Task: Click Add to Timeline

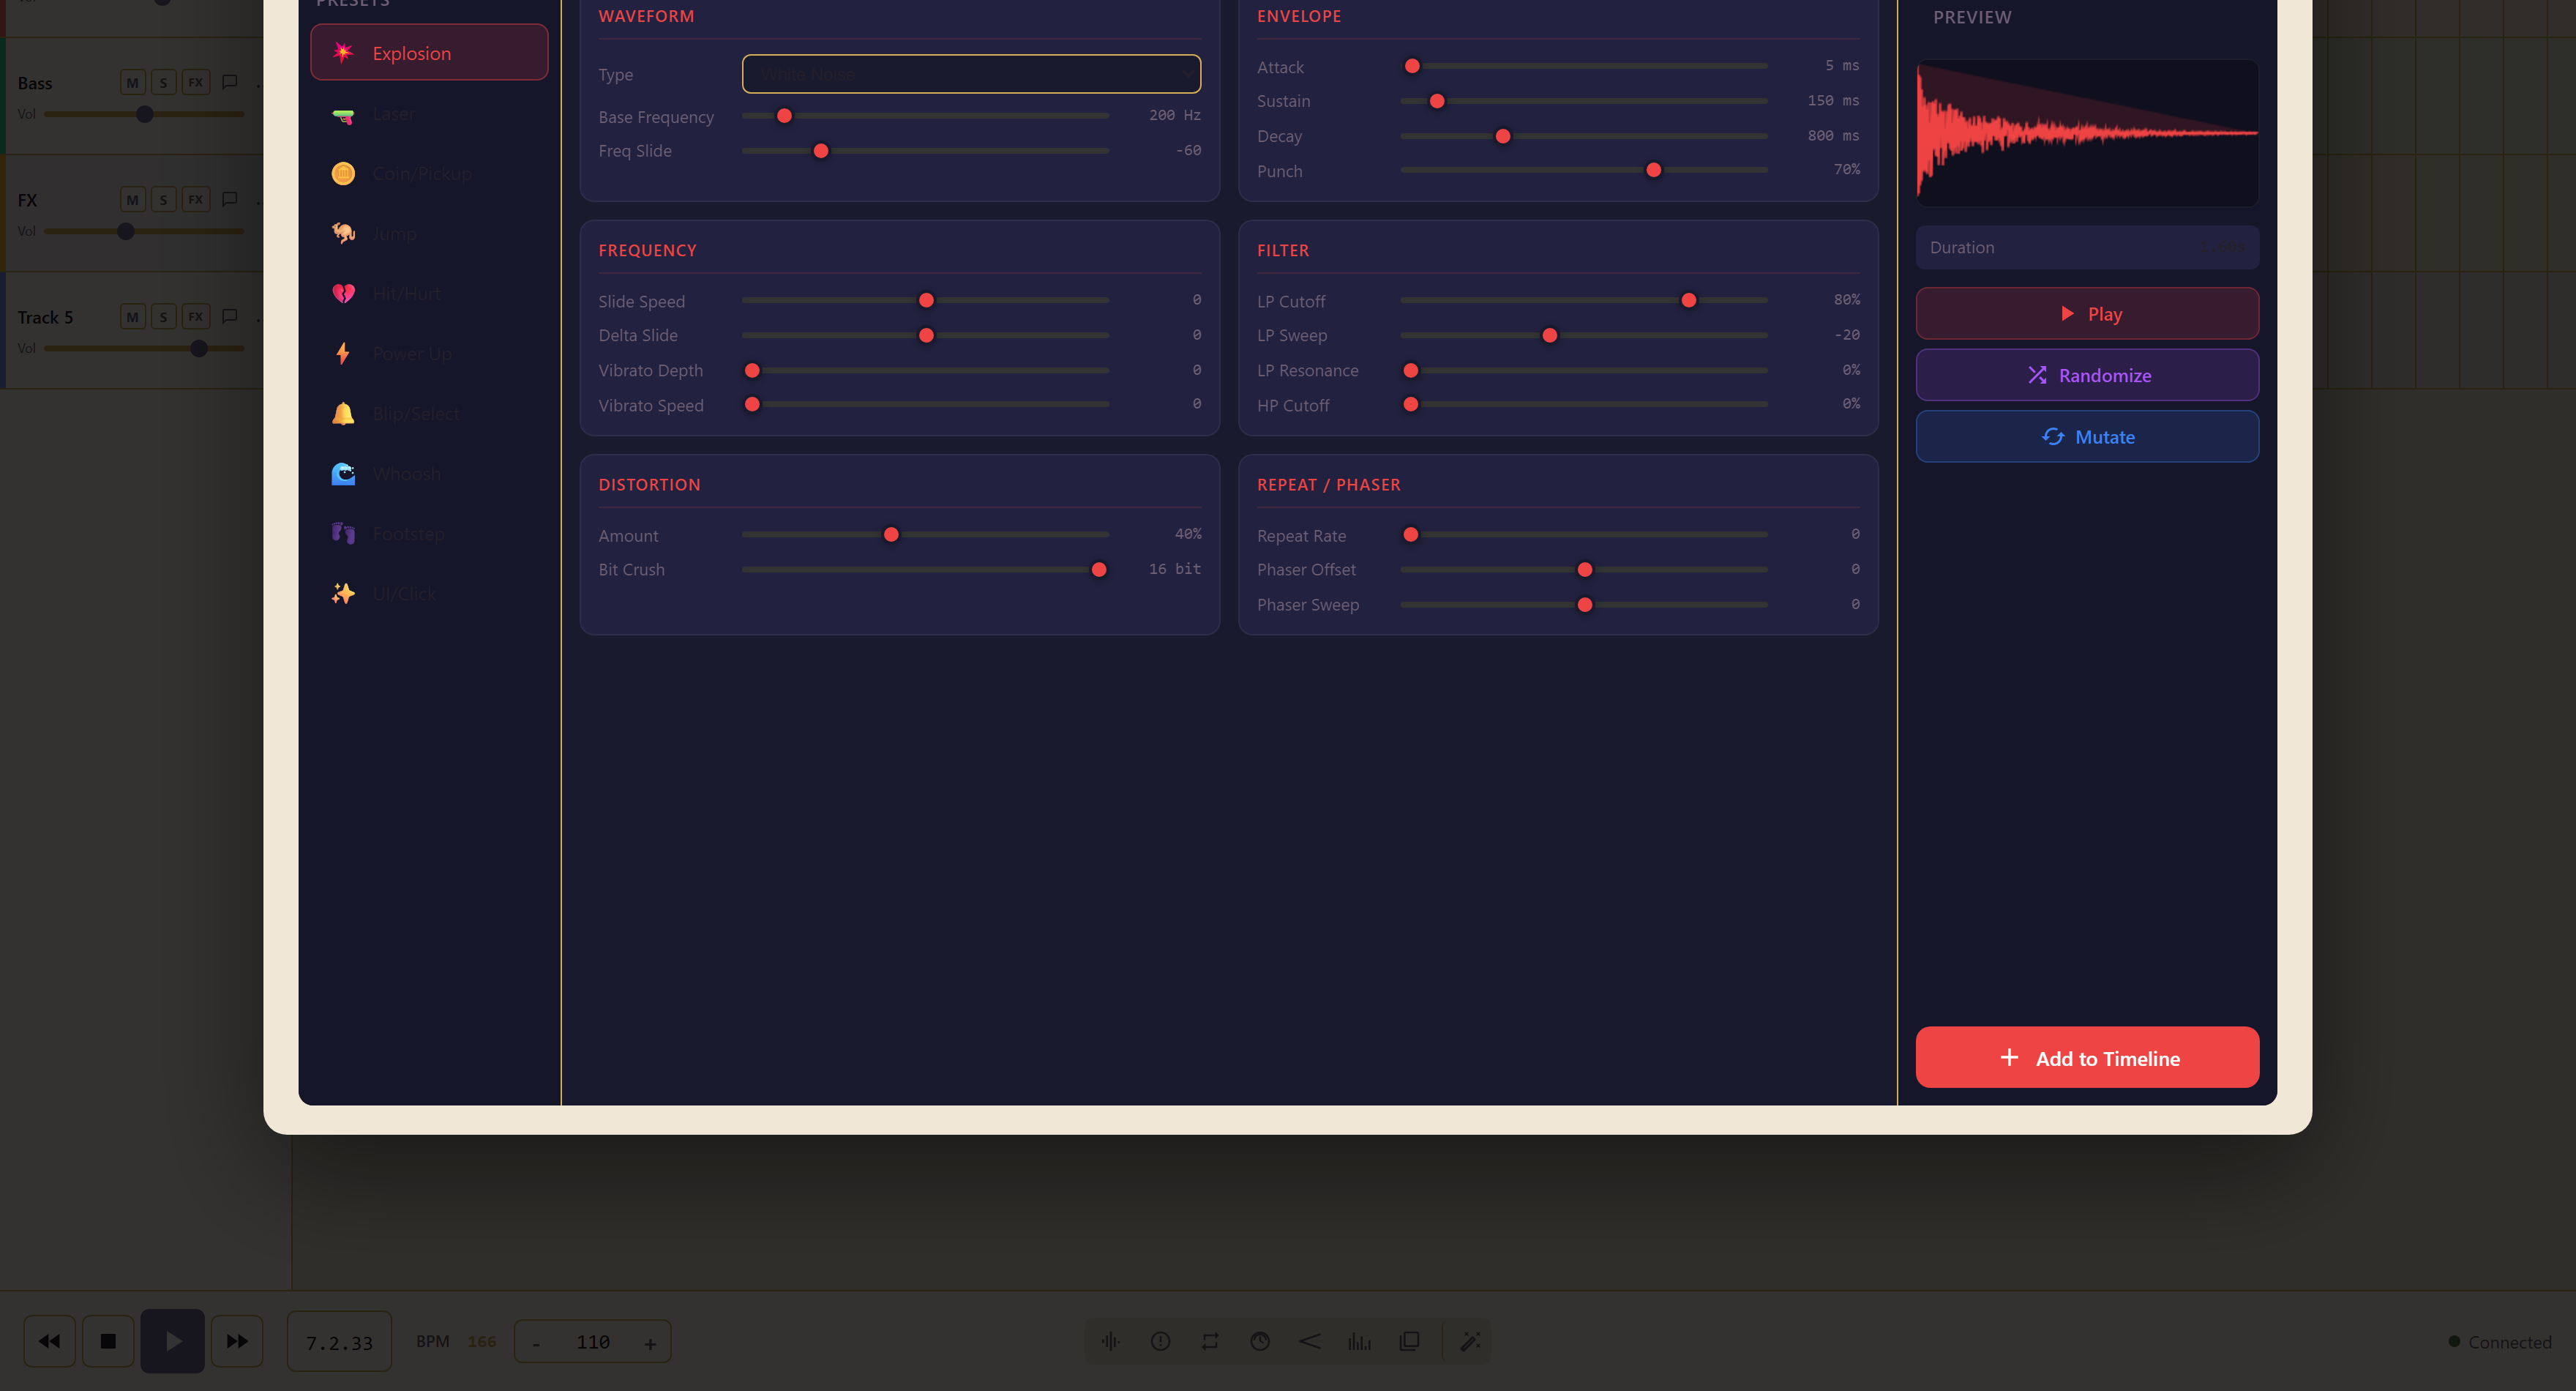Action: (2087, 1056)
